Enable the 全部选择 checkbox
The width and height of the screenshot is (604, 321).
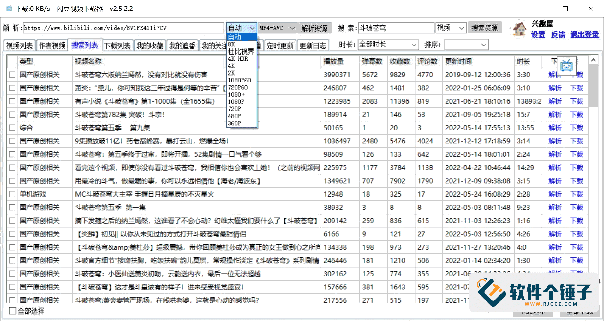coord(13,311)
